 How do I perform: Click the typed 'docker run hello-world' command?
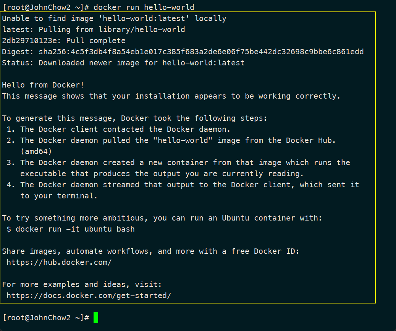(144, 7)
